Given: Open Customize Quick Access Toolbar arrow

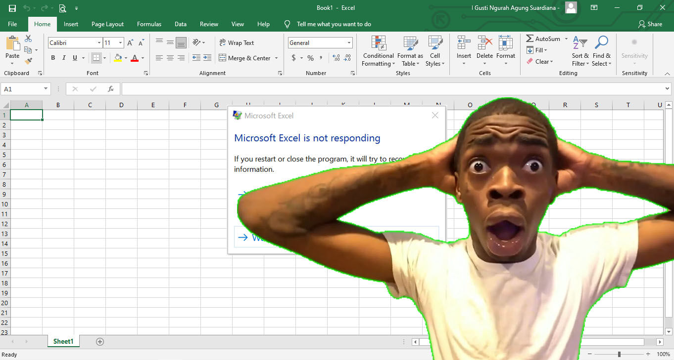Looking at the screenshot, I should coord(76,8).
